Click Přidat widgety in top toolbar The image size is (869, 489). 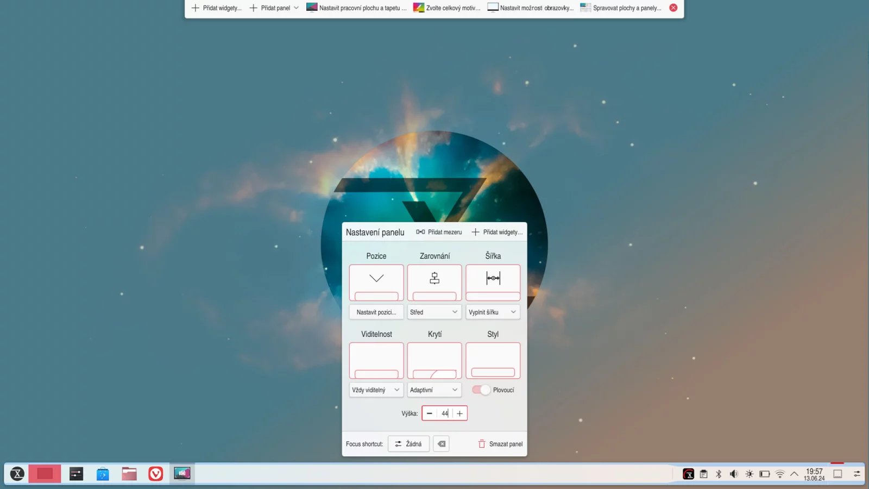(x=217, y=8)
